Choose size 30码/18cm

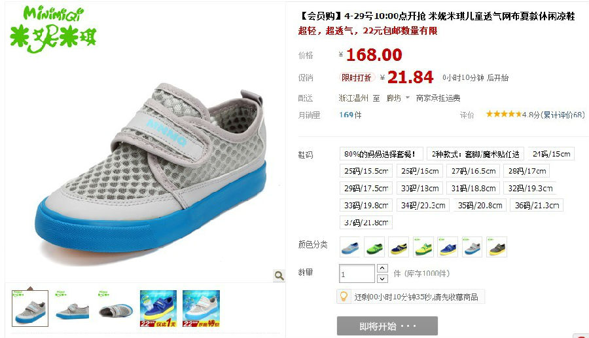click(x=419, y=188)
